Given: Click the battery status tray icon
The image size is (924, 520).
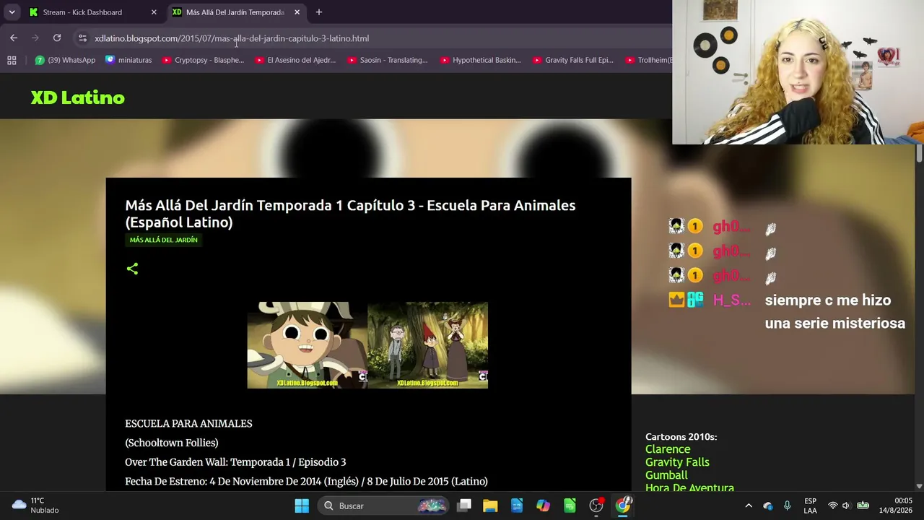Looking at the screenshot, I should [863, 506].
